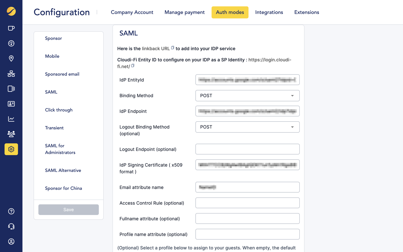403x252 pixels.
Task: Click the Save button
Action: point(68,209)
